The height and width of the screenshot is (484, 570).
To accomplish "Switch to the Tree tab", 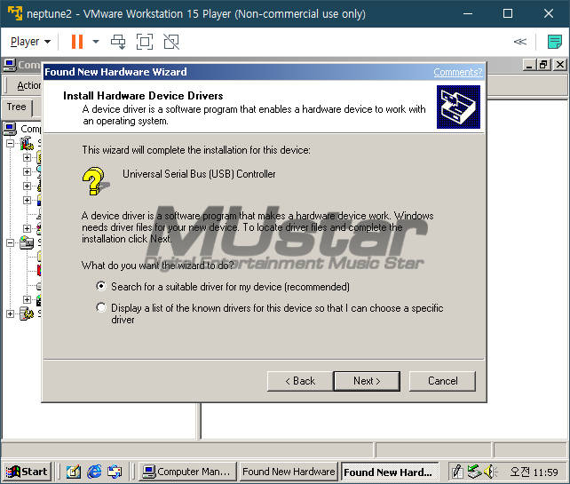I will pyautogui.click(x=16, y=107).
